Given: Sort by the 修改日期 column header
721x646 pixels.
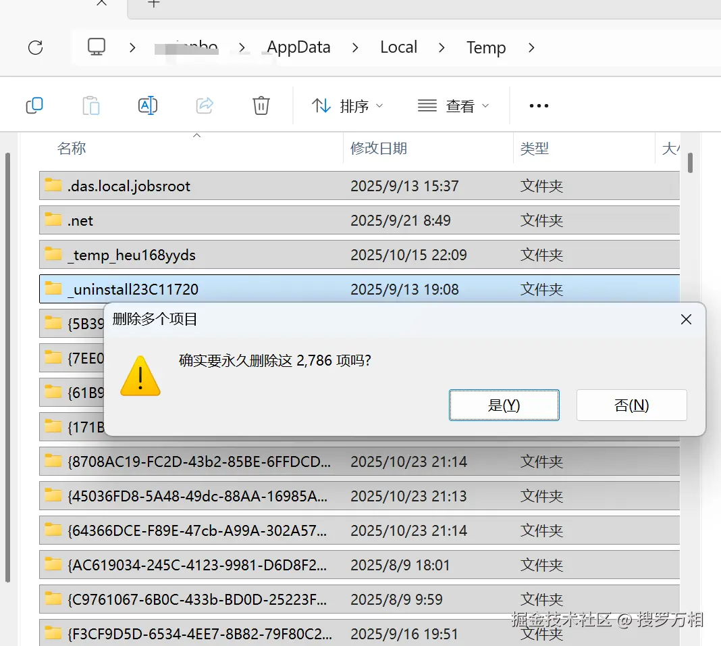Looking at the screenshot, I should [379, 148].
